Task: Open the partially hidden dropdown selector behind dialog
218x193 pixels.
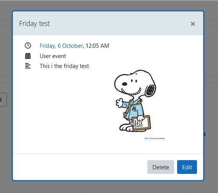Action: [x=3, y=100]
